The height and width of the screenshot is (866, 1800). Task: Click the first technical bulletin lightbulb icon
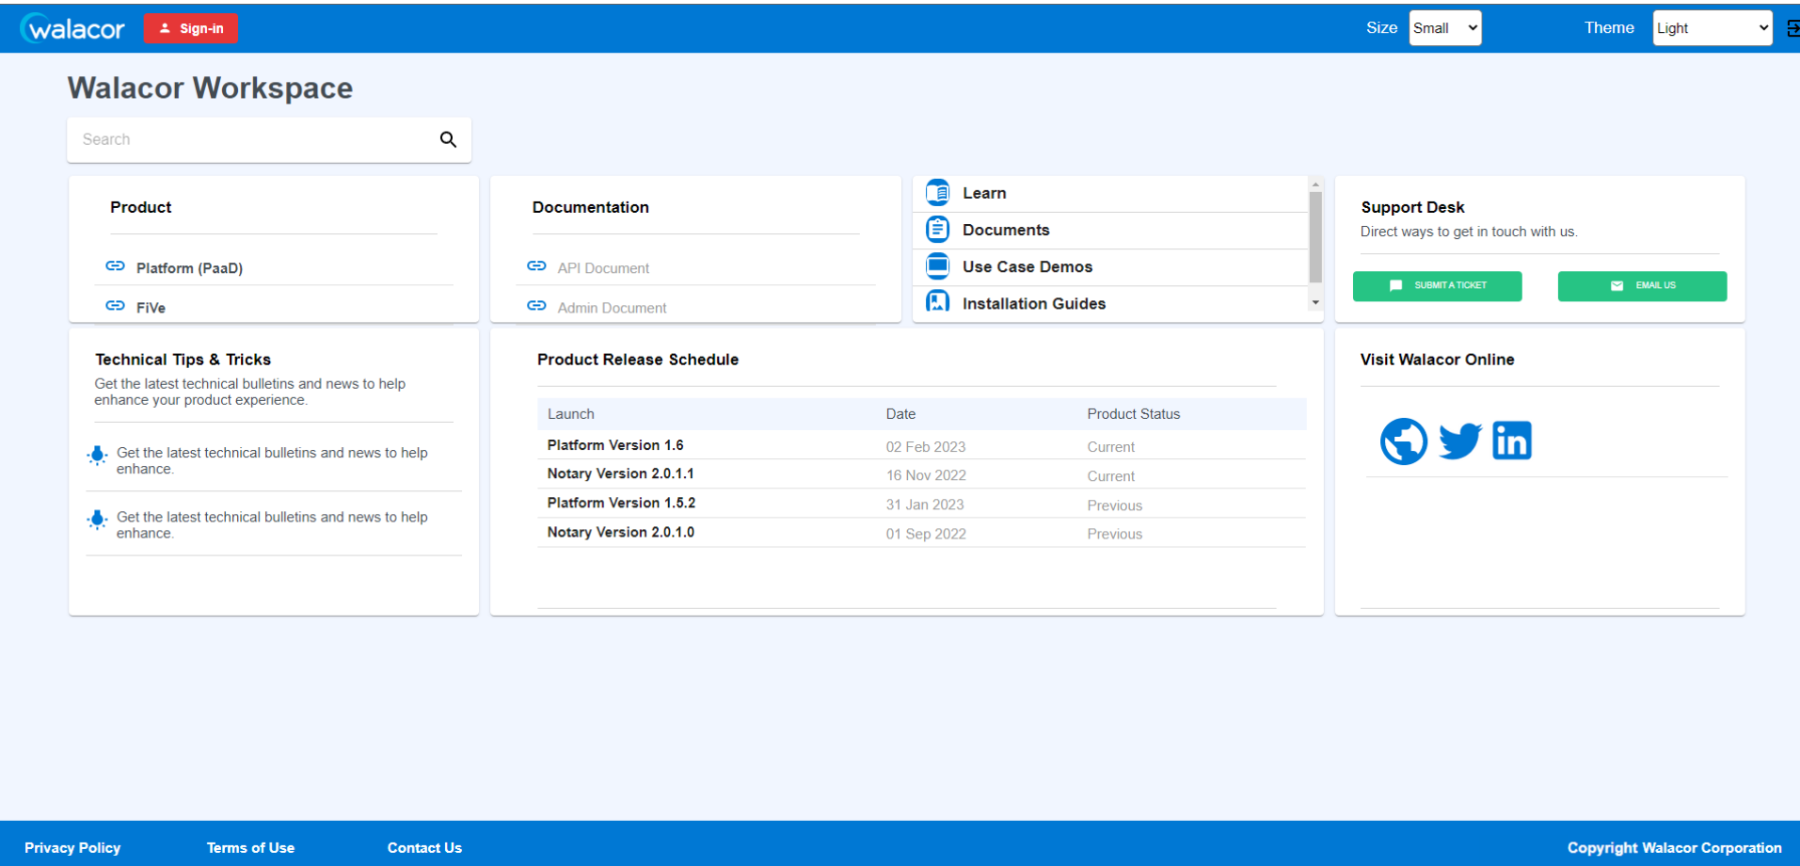tap(97, 456)
